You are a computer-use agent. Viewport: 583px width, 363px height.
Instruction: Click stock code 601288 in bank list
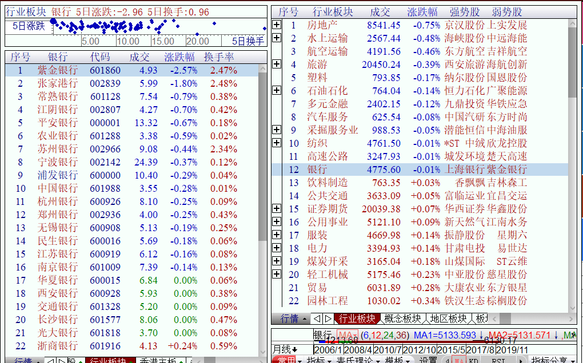(x=105, y=136)
